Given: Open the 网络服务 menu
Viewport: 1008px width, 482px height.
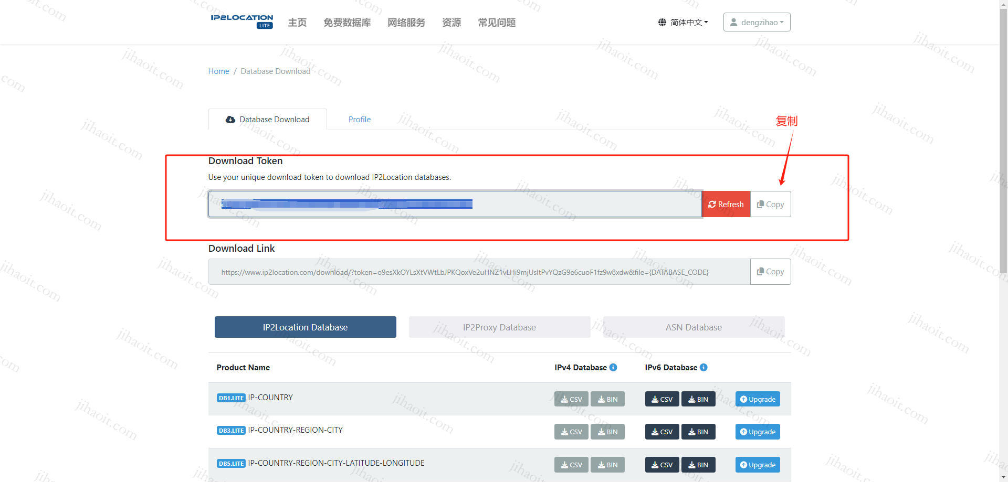Looking at the screenshot, I should [x=406, y=23].
